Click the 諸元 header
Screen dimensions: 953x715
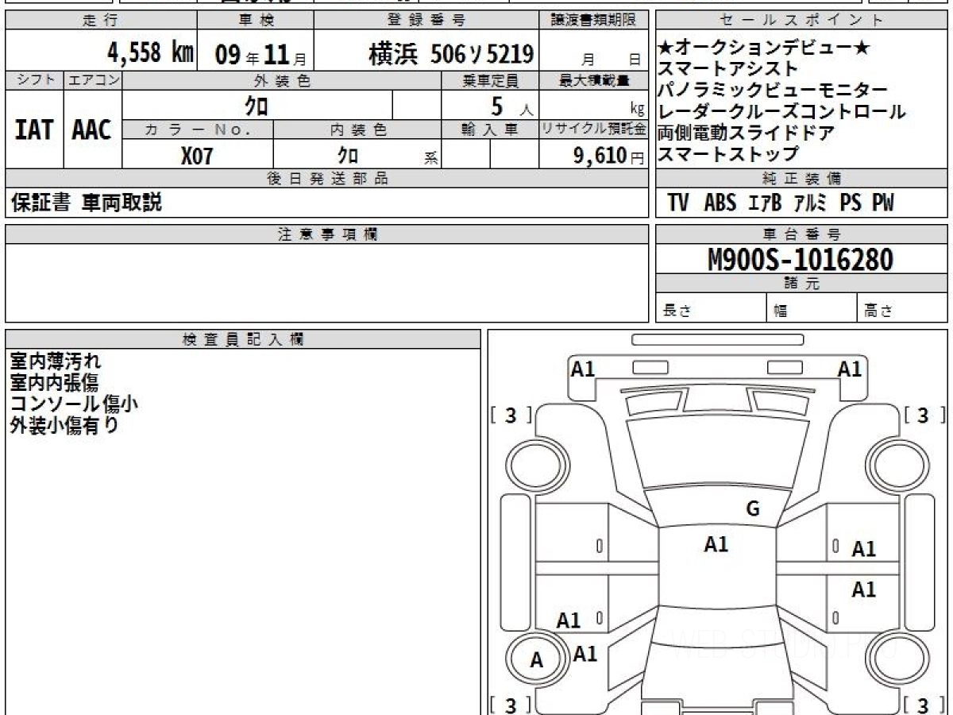(801, 284)
